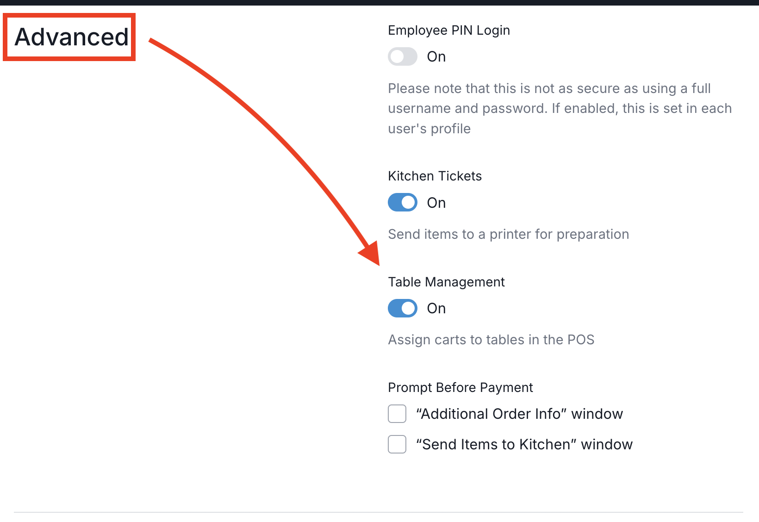
Task: Click the On label beside Table Management
Action: click(435, 308)
